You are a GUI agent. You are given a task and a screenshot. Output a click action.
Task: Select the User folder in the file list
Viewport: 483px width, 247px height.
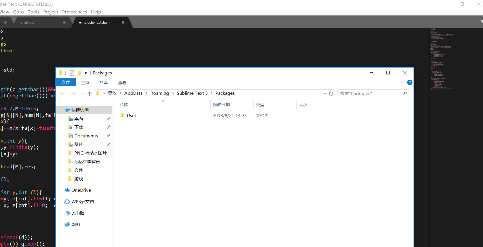131,115
